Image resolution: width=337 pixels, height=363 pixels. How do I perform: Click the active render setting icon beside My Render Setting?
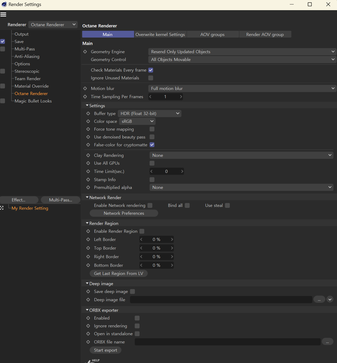[x=2, y=208]
